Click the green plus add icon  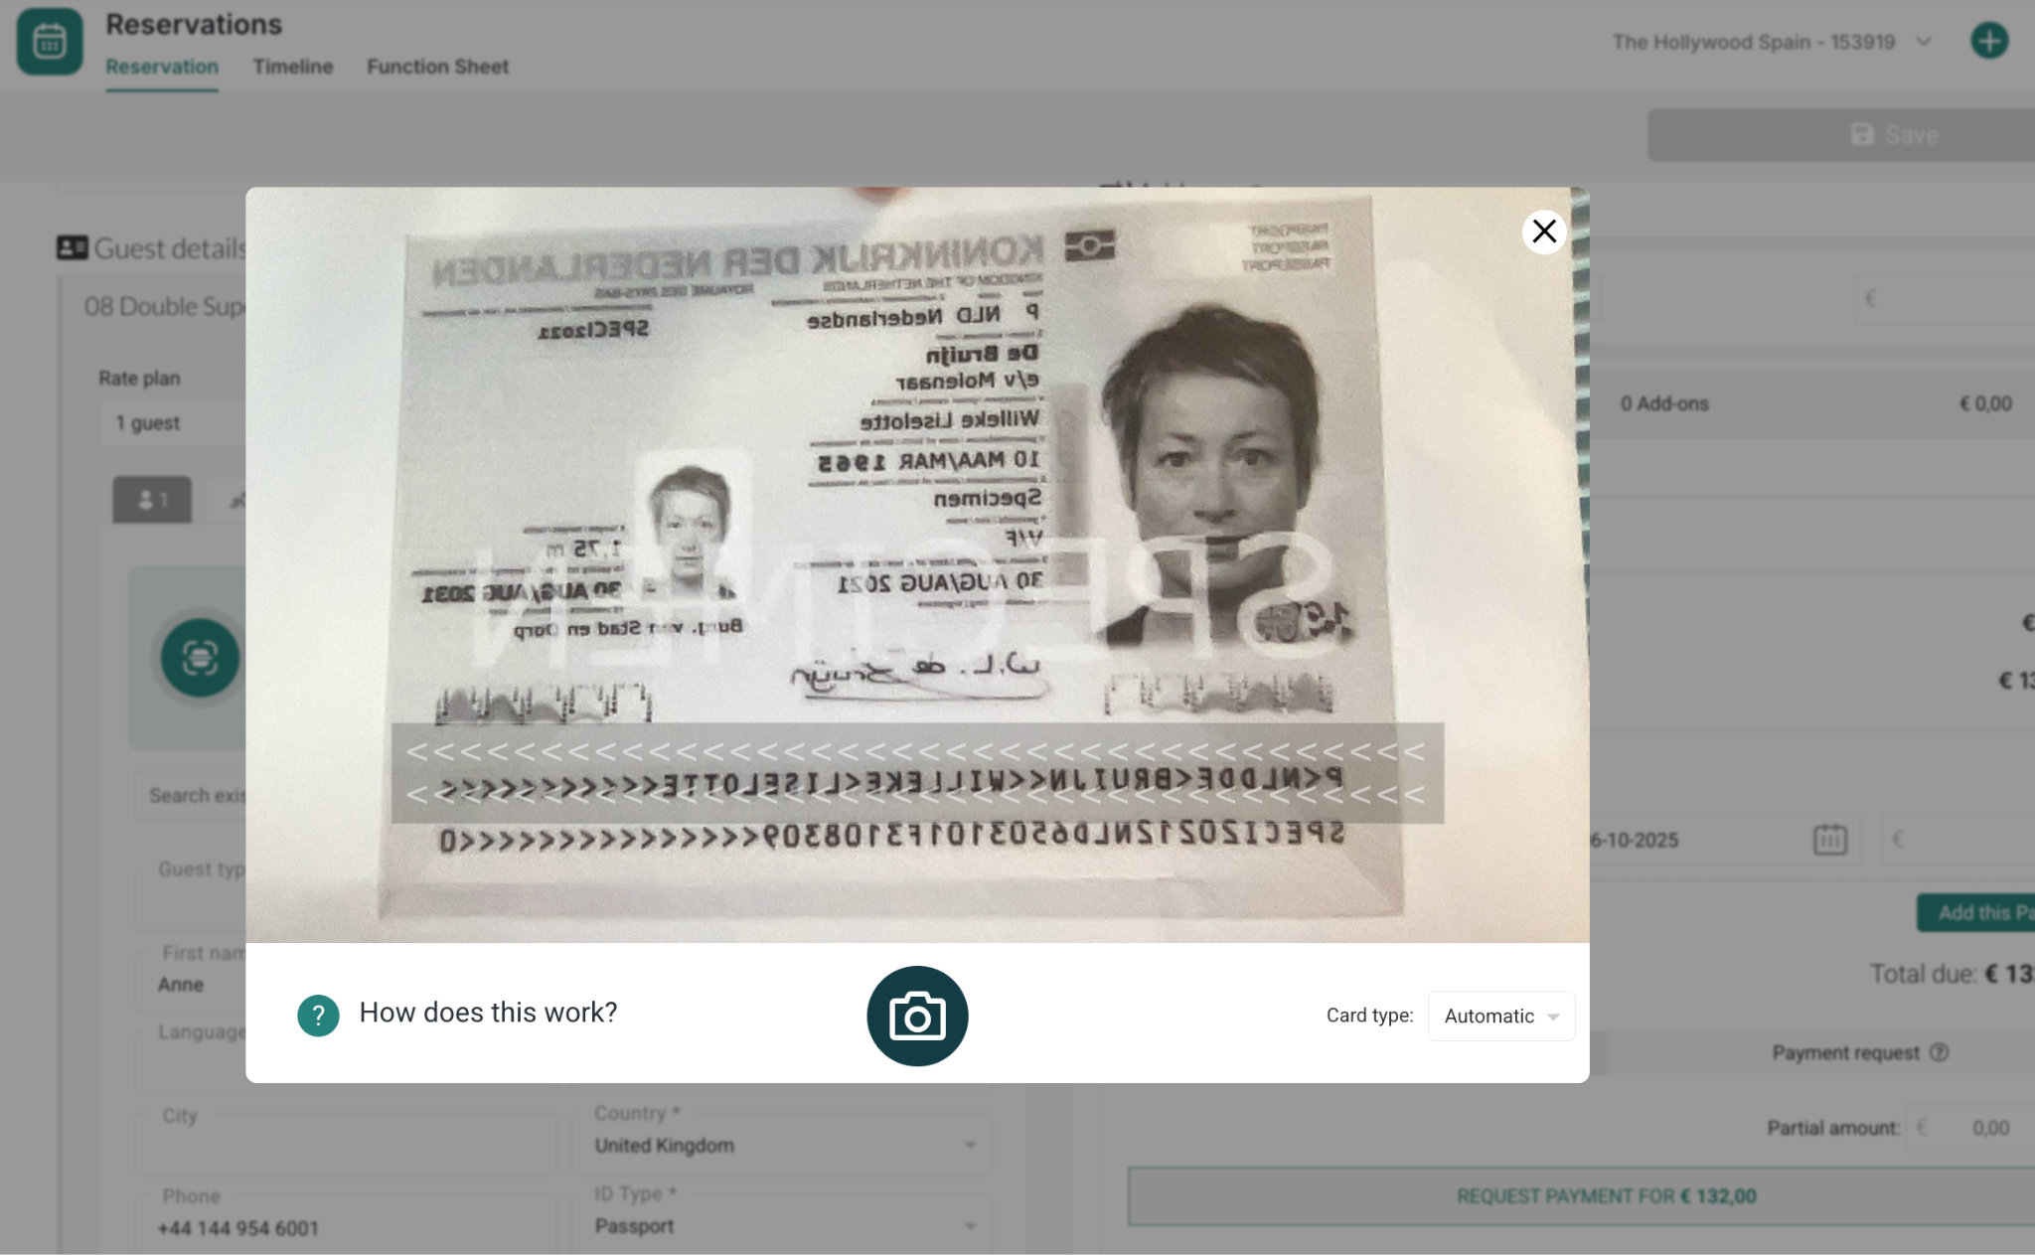[x=1988, y=42]
